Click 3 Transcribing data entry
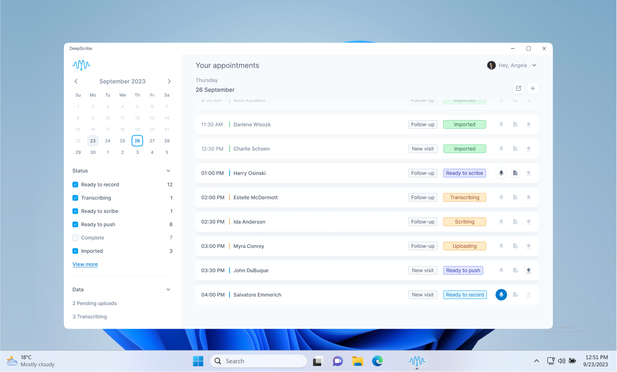Screen dimensions: 617x372 pyautogui.click(x=90, y=317)
